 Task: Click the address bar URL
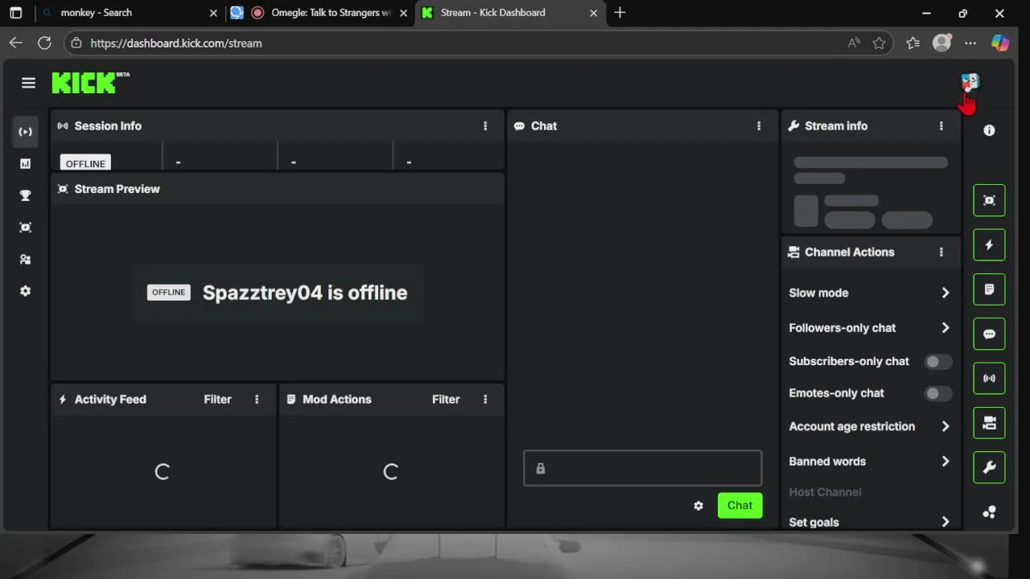click(176, 43)
